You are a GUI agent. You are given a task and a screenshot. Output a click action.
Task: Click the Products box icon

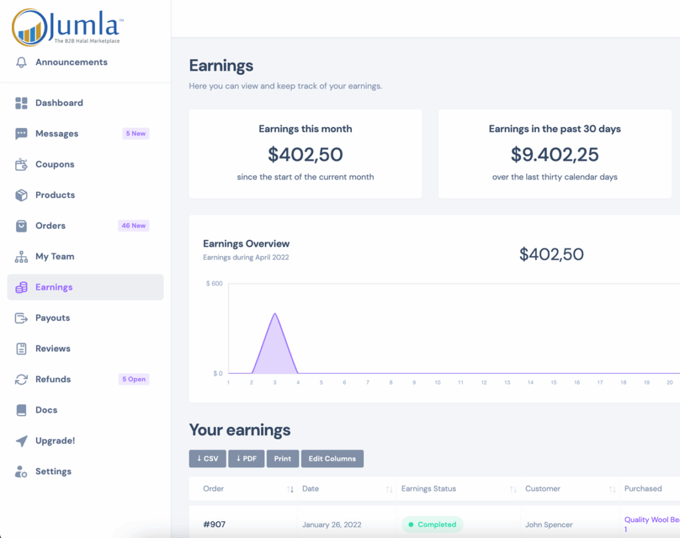click(x=21, y=195)
